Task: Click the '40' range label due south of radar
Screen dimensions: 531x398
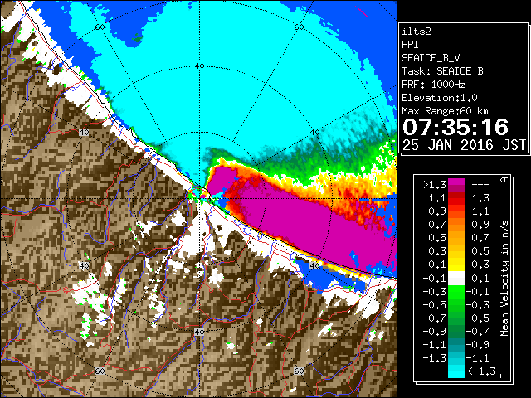Action: (199, 332)
